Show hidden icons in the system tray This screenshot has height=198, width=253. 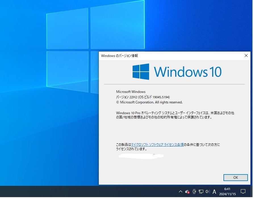pyautogui.click(x=181, y=191)
